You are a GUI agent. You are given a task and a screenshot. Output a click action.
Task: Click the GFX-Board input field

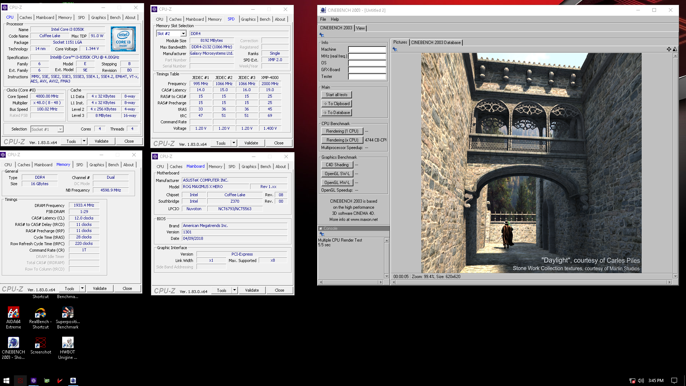click(x=367, y=70)
